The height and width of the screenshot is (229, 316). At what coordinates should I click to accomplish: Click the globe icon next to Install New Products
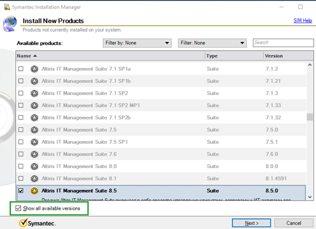coord(9,24)
